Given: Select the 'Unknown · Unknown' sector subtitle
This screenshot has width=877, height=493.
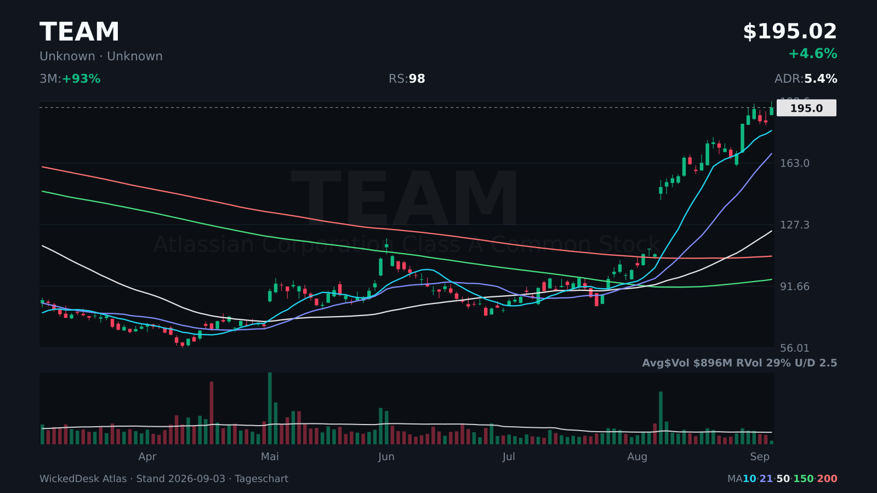Looking at the screenshot, I should [101, 56].
